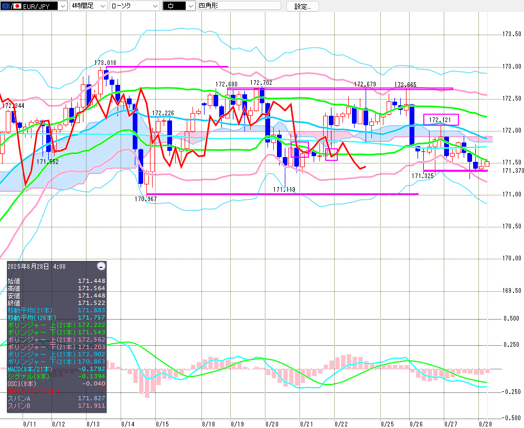Viewport: 524px width, 428px height.
Task: Click the 四角形 drawing shape field
Action: (240, 6)
